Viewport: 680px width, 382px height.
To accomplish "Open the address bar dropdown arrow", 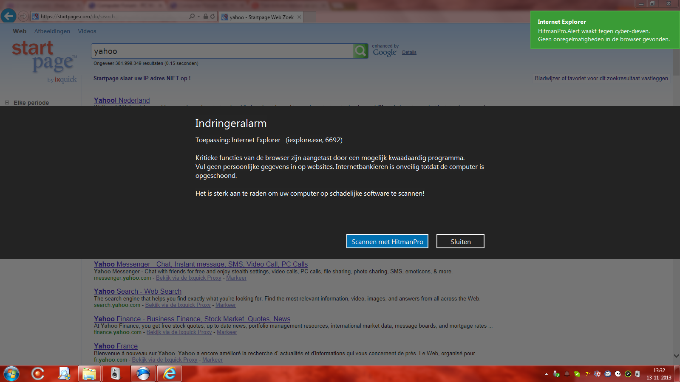I will coord(198,17).
